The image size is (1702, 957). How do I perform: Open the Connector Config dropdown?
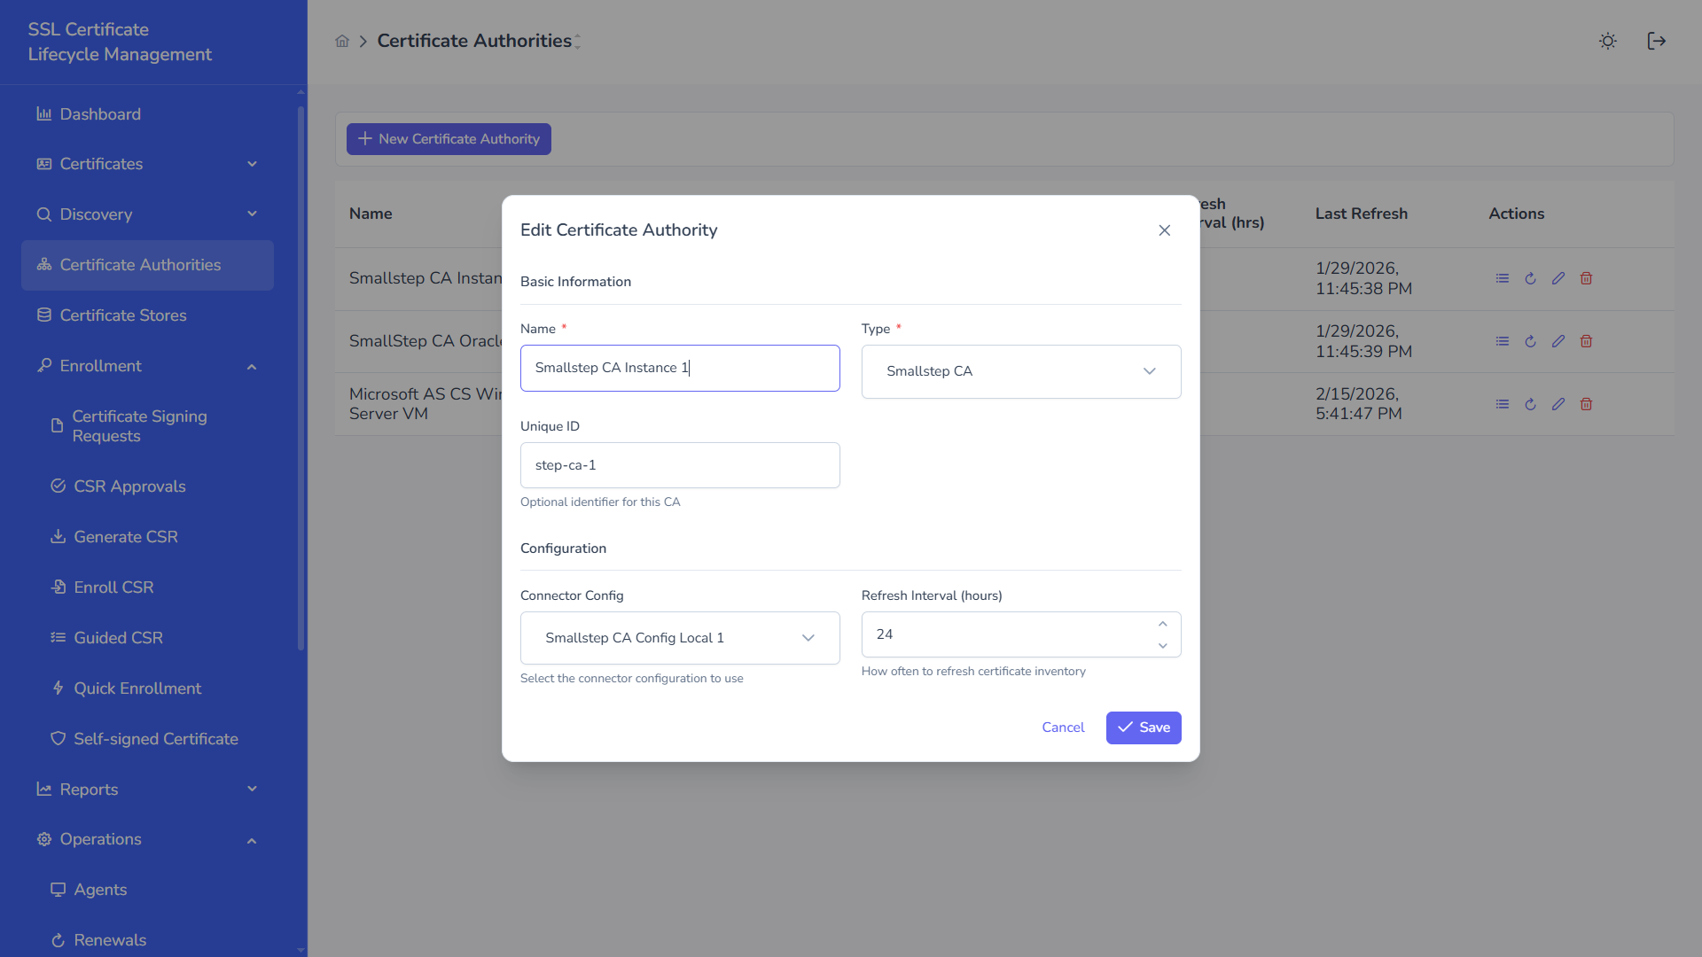[x=679, y=638]
